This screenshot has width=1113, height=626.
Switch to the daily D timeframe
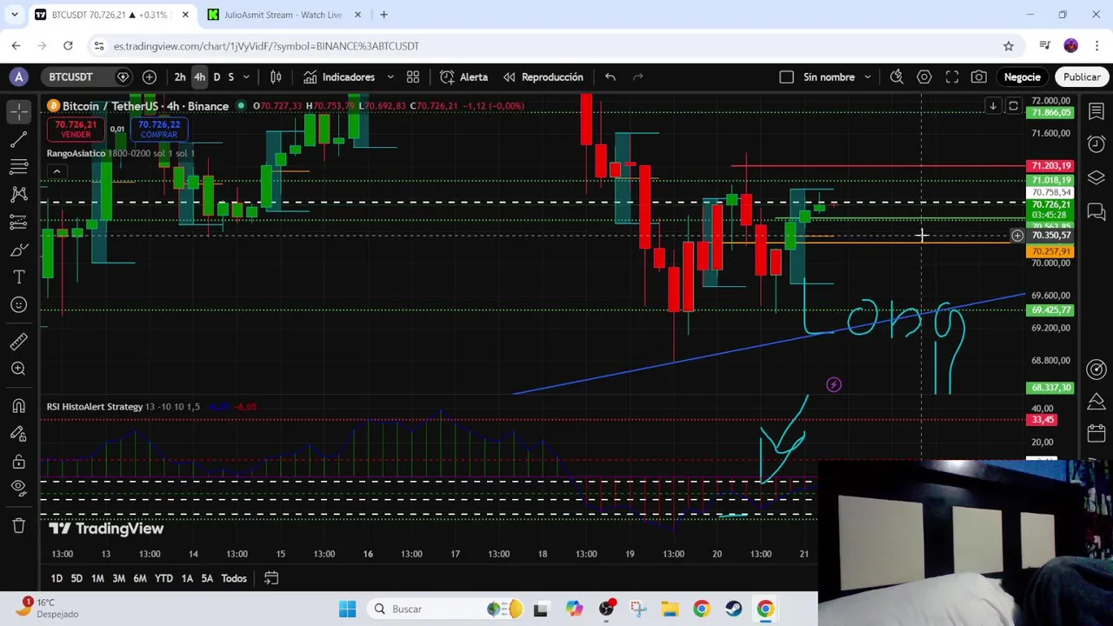tap(217, 77)
